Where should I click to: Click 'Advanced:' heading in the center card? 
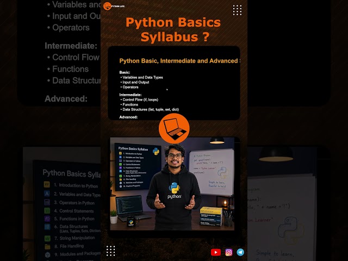[128, 117]
